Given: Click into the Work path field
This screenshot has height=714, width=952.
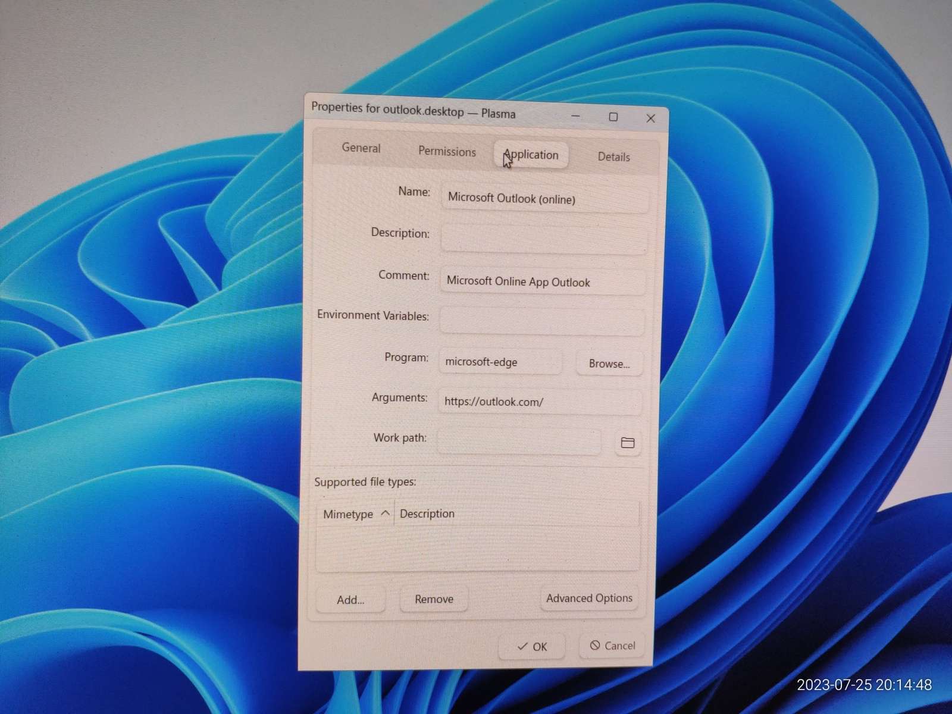Looking at the screenshot, I should 519,442.
